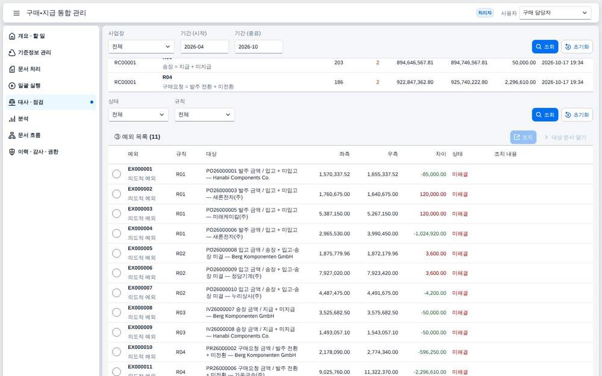Click the 처리자 badge in the header
Screen dimensions: 602x376
(x=485, y=13)
